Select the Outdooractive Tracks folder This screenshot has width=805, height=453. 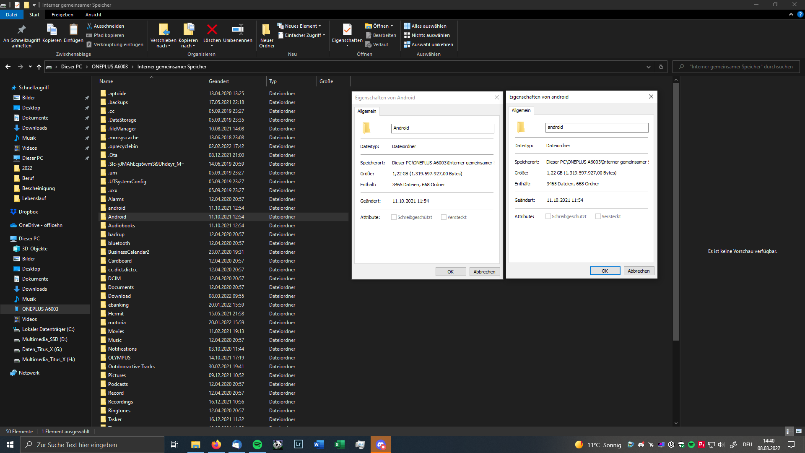coord(223,367)
